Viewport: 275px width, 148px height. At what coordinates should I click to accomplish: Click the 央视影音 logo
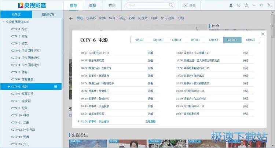[32, 5]
